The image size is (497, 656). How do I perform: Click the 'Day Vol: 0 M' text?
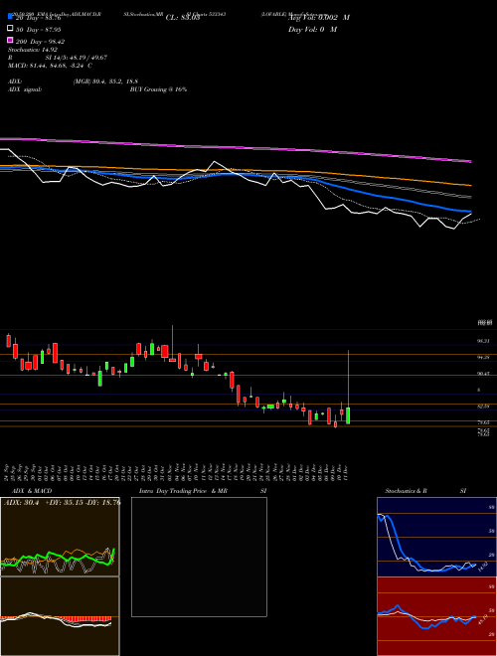pyautogui.click(x=312, y=29)
